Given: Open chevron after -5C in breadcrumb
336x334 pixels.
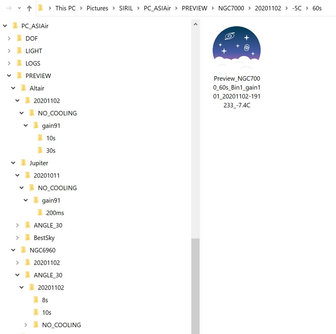Looking at the screenshot, I should pos(307,8).
